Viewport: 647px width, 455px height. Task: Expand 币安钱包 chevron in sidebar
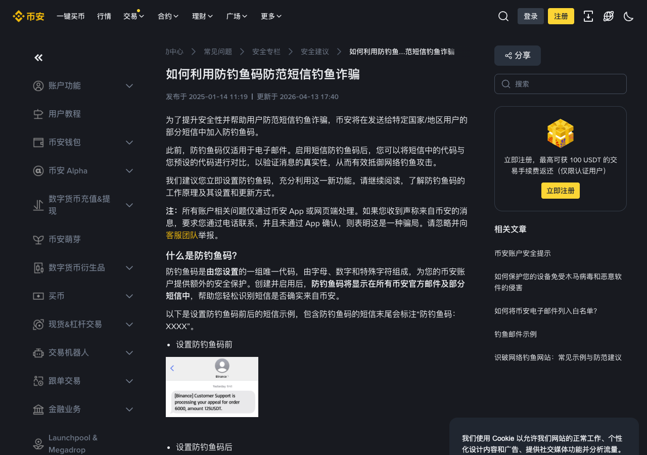point(129,143)
